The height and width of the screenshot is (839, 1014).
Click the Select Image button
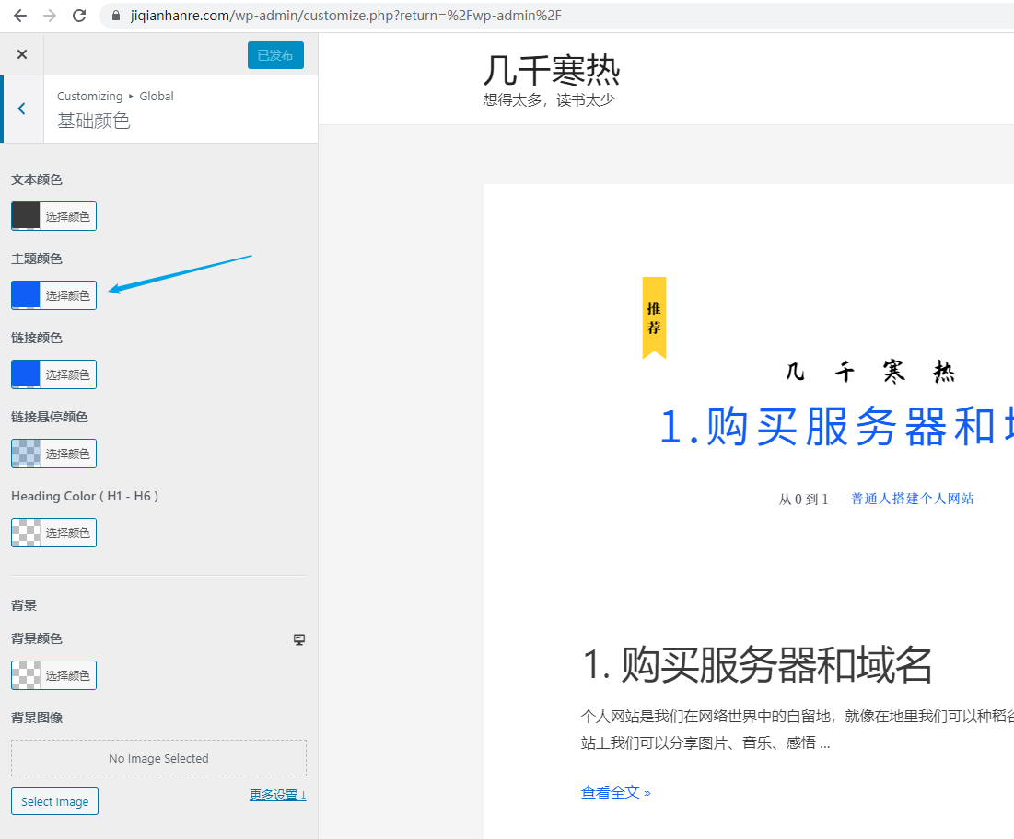[x=54, y=801]
